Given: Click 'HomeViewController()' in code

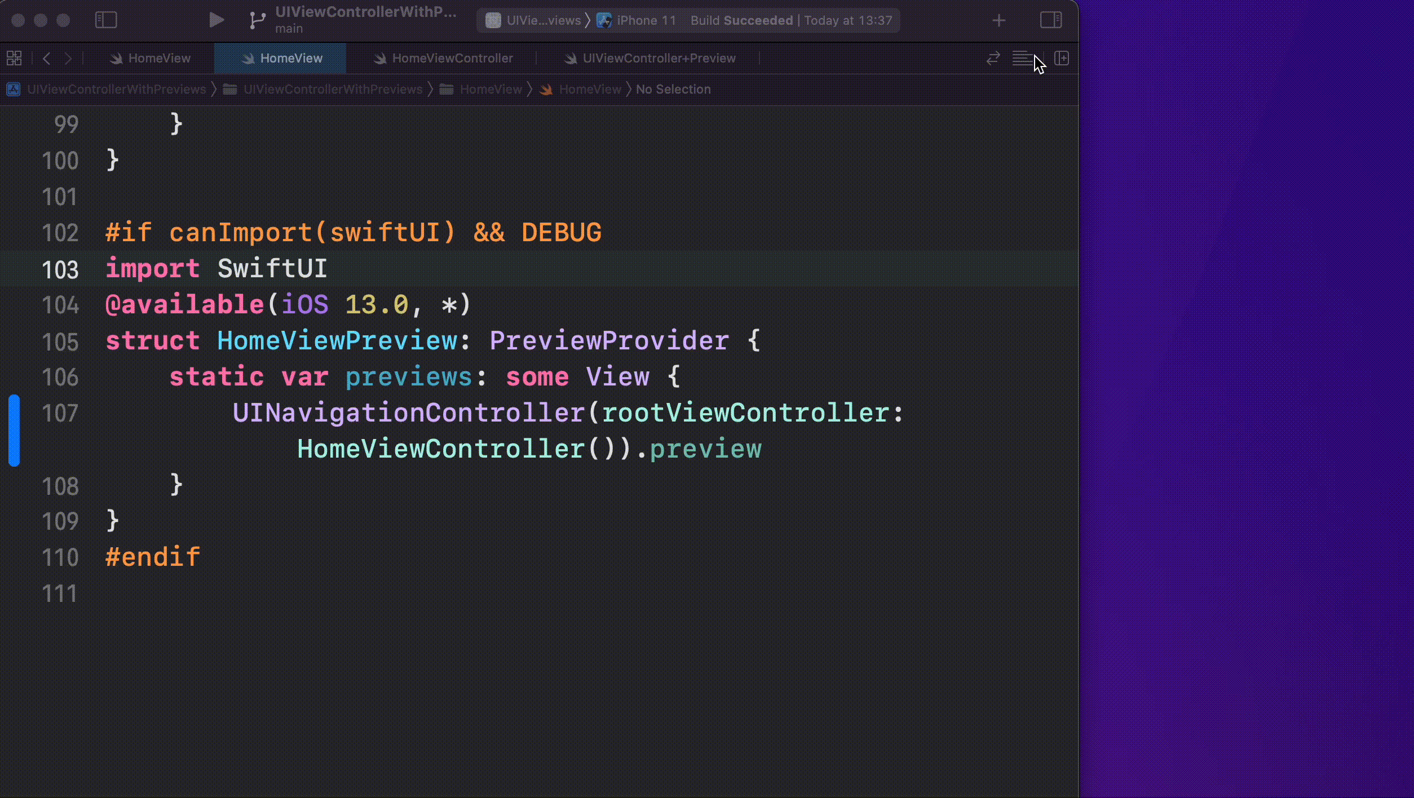Looking at the screenshot, I should coord(457,449).
